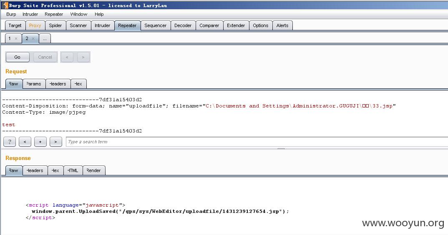Viewport: 448px width, 235px height.
Task: Click the 33.jsp filename path in request
Action: point(299,106)
